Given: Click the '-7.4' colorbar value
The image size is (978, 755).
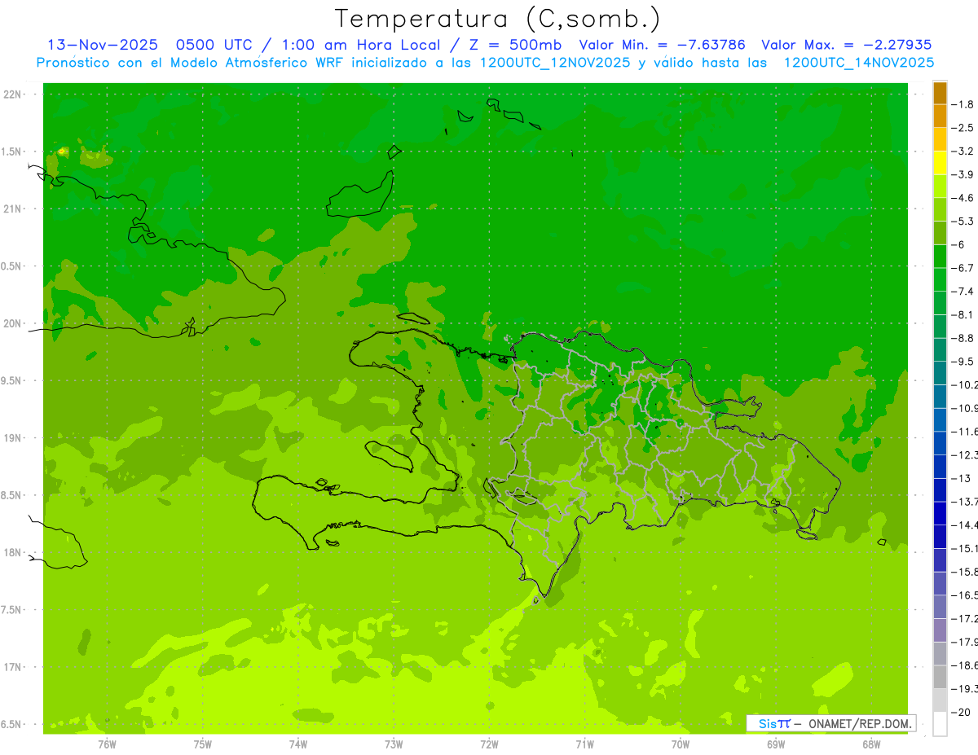Looking at the screenshot, I should [x=963, y=292].
